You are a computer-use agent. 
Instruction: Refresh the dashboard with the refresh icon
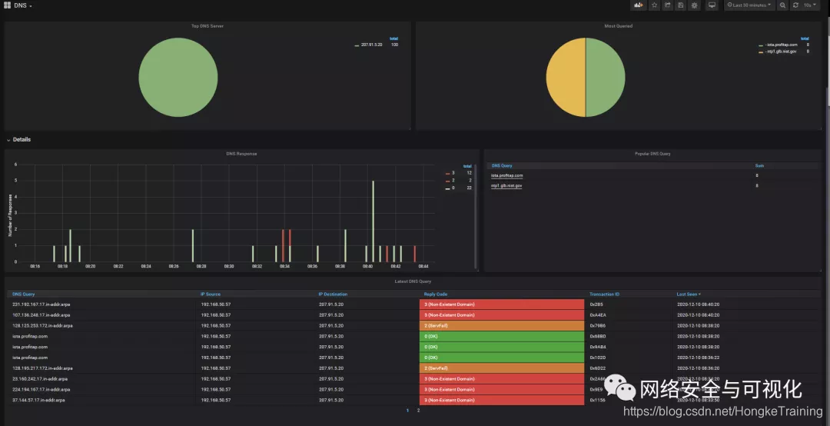click(795, 5)
